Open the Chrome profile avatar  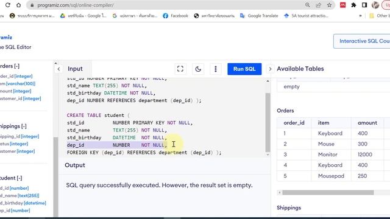[x=375, y=5]
